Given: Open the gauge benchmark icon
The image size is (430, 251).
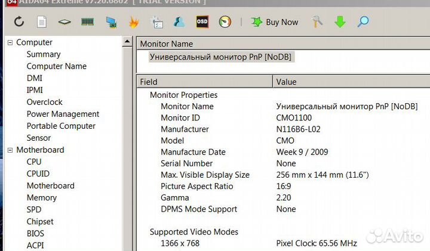Looking at the screenshot, I should [225, 22].
